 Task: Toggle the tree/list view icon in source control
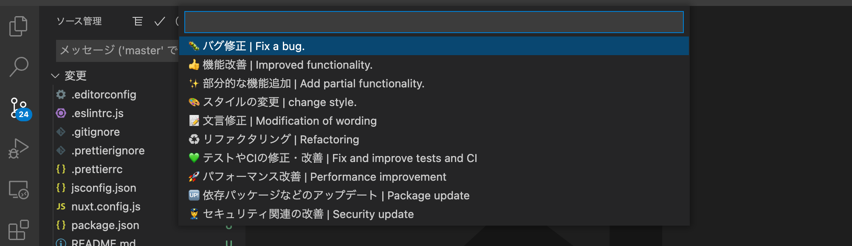pos(138,21)
